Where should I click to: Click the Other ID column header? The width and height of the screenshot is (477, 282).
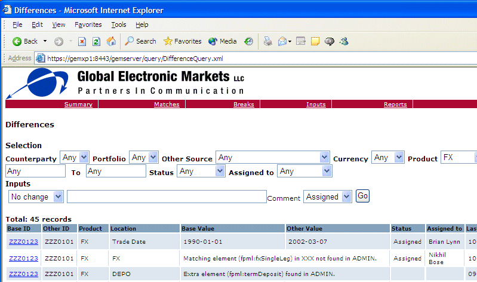tap(59, 228)
